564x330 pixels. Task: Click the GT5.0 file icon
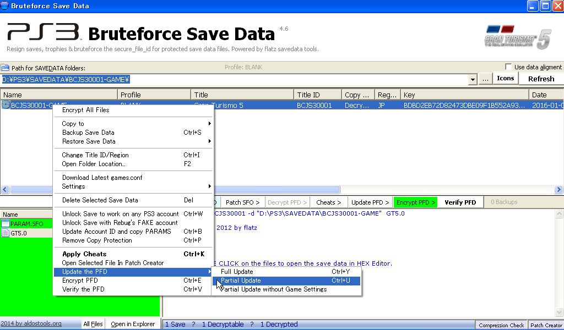(5, 233)
